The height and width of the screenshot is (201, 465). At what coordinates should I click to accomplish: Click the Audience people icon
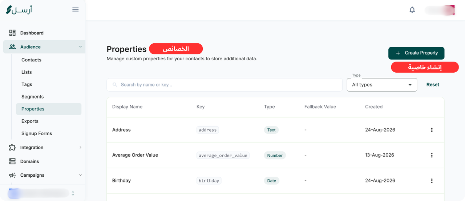pyautogui.click(x=12, y=47)
